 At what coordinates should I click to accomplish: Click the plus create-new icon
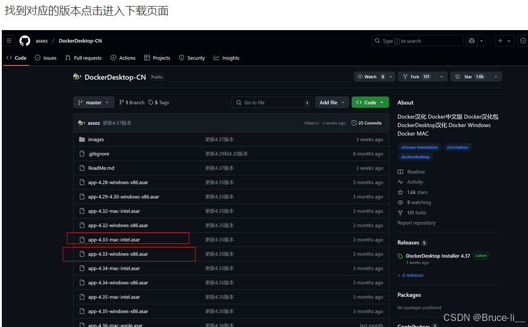(x=500, y=41)
